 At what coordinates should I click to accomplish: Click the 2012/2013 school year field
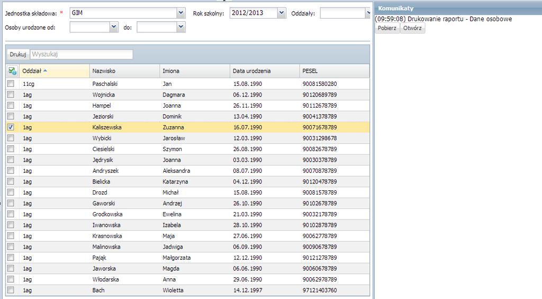click(254, 13)
